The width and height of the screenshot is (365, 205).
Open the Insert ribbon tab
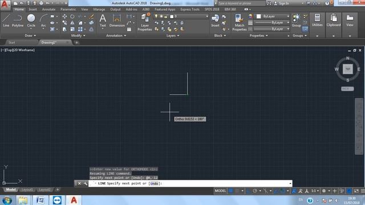33,9
